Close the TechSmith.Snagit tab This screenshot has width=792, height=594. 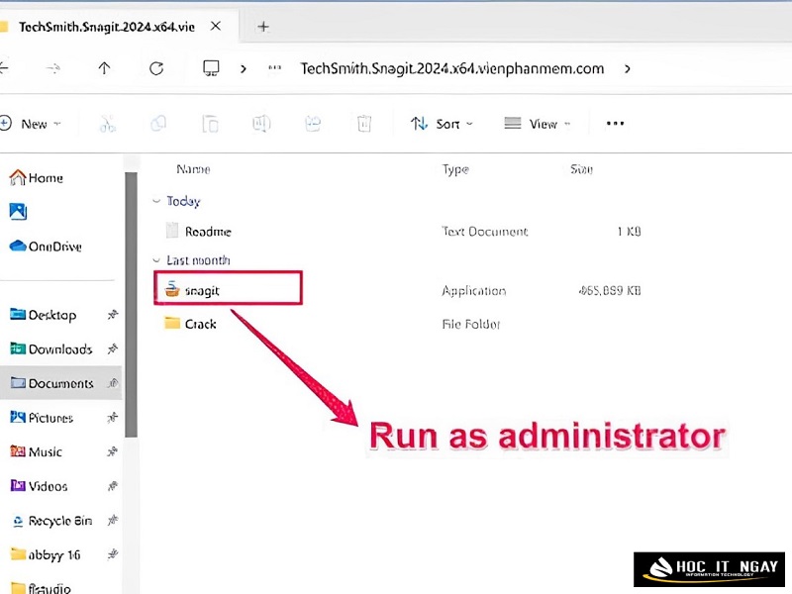[216, 26]
